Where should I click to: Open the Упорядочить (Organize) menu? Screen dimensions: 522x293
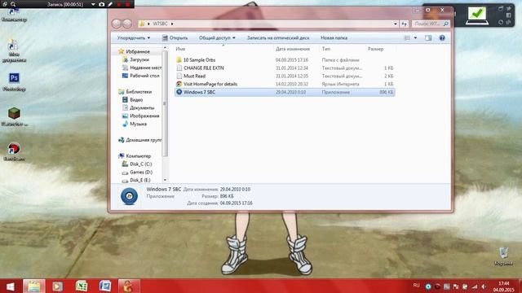pyautogui.click(x=134, y=38)
